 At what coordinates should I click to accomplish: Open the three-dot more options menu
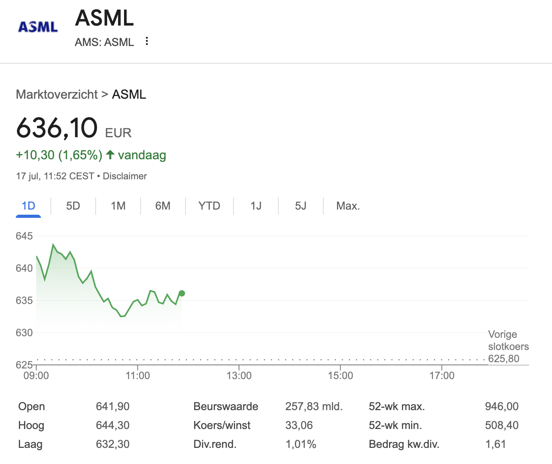point(147,41)
